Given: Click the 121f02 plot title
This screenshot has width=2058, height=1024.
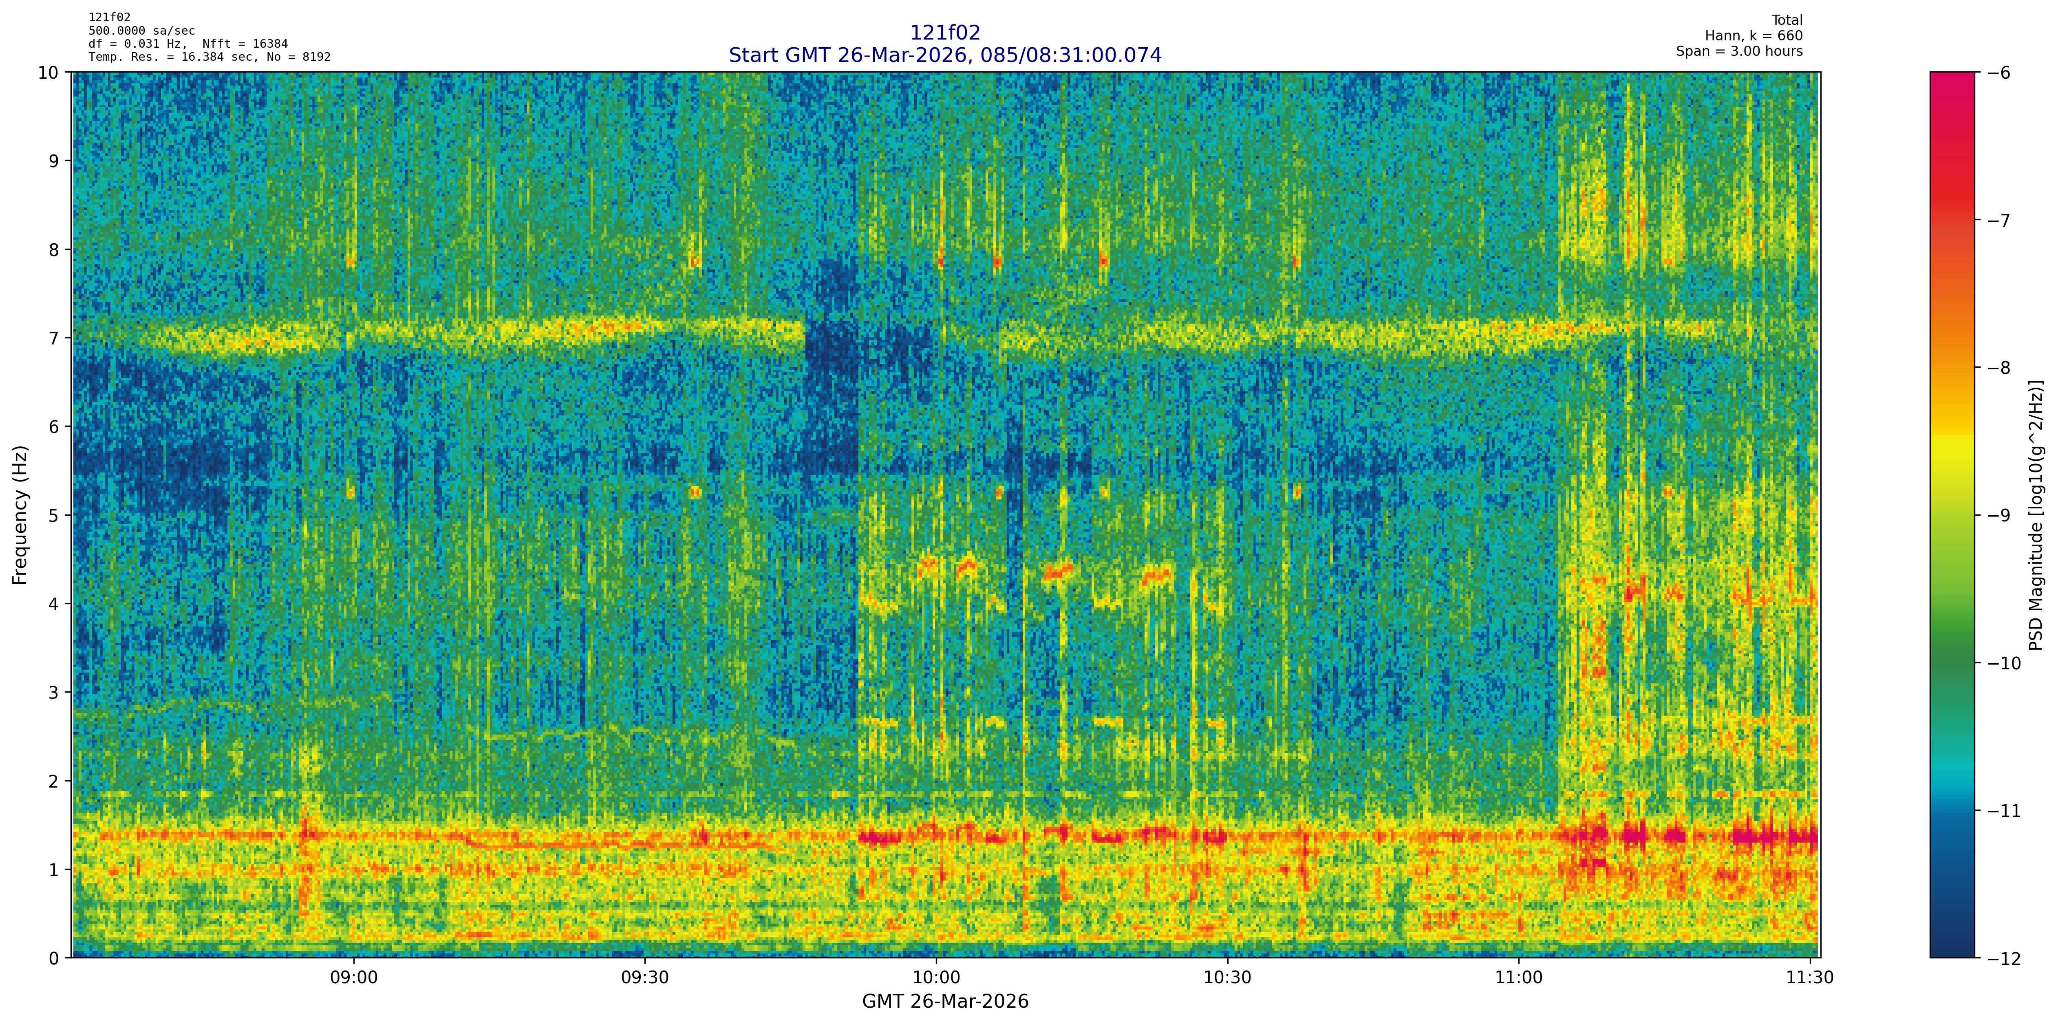Looking at the screenshot, I should [944, 33].
